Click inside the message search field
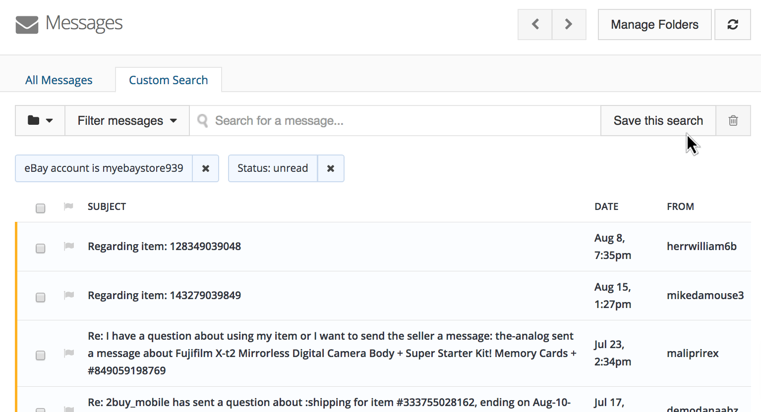 397,120
